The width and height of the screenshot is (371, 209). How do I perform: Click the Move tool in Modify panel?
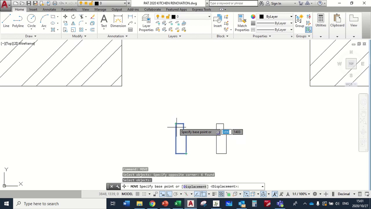tap(65, 17)
